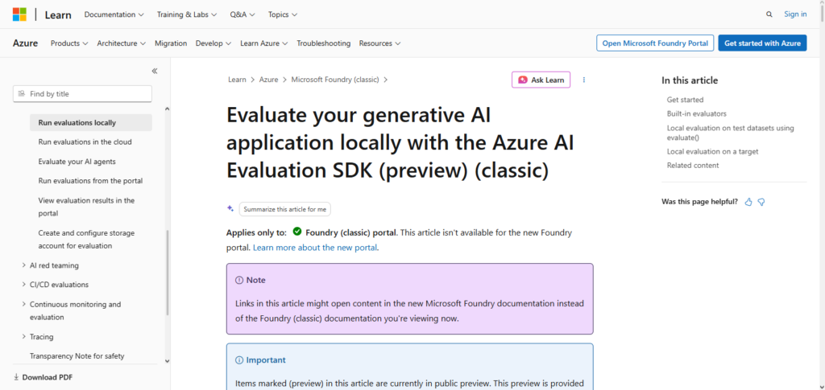Follow Learn more about the new portal link
This screenshot has height=390, width=825.
pos(315,247)
